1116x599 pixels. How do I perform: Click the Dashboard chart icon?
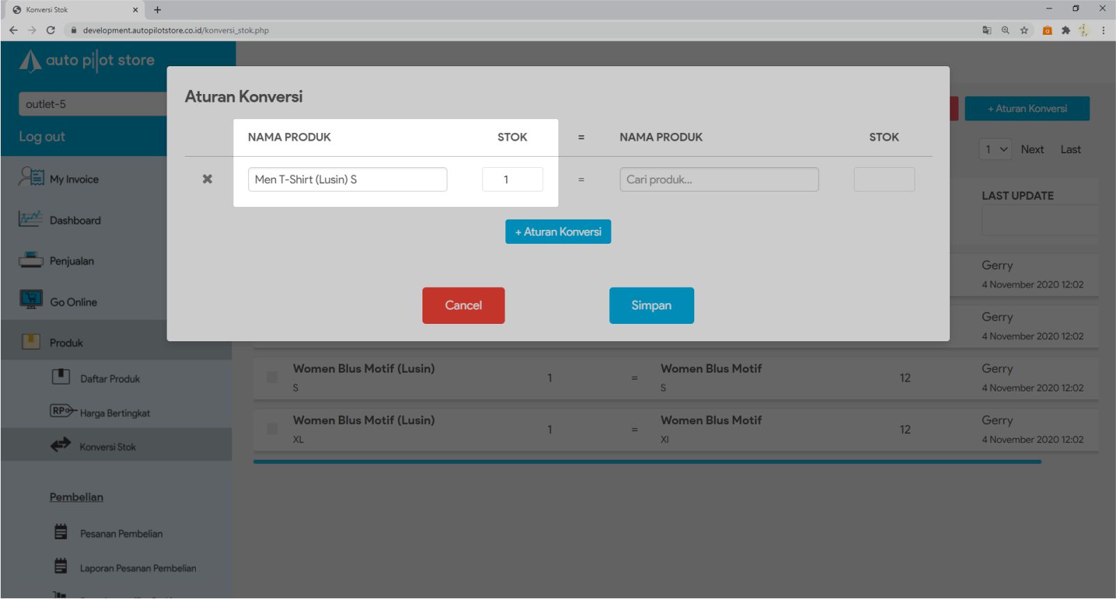(x=31, y=219)
